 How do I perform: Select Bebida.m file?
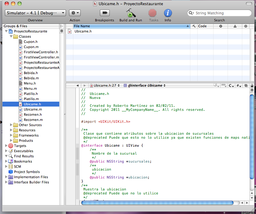[31, 78]
